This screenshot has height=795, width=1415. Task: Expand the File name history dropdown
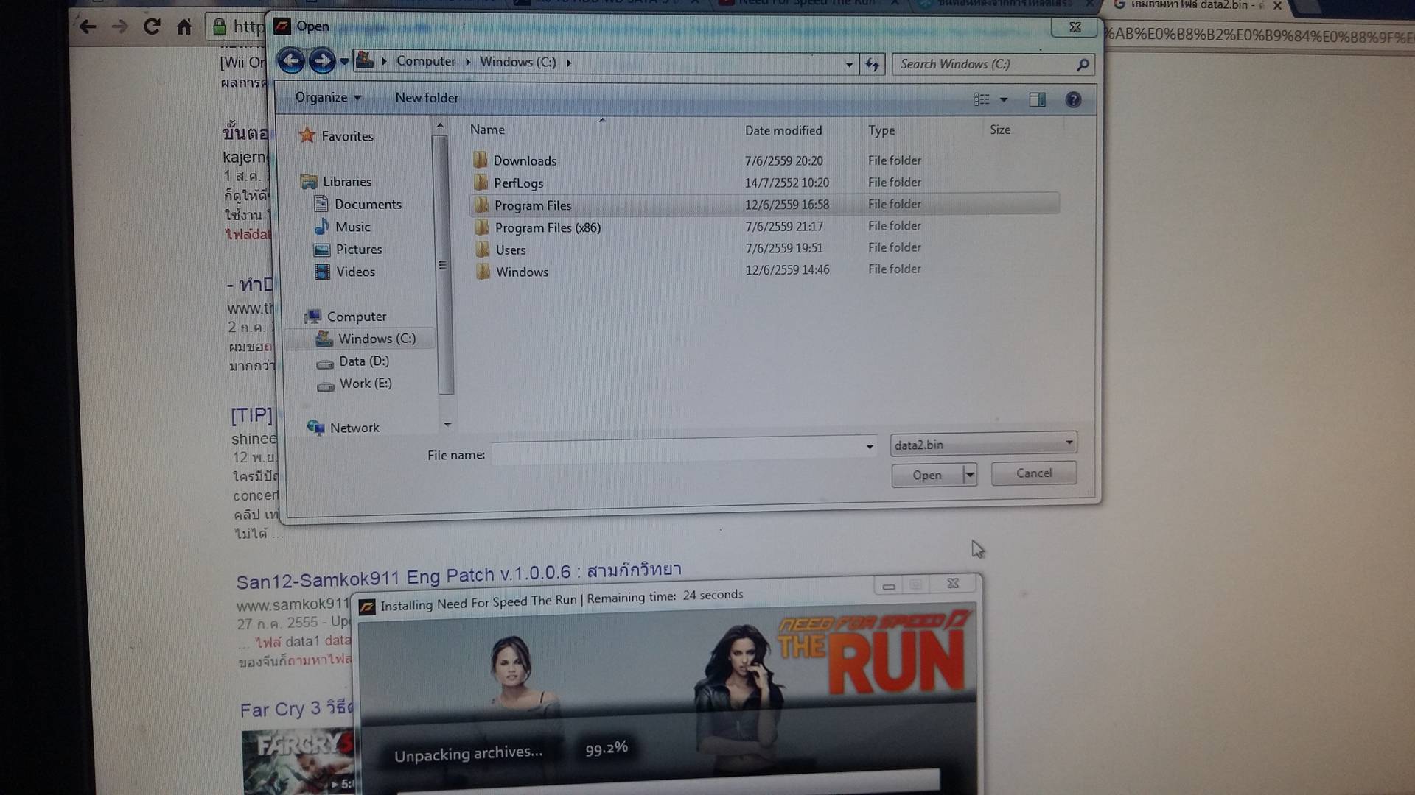click(870, 447)
